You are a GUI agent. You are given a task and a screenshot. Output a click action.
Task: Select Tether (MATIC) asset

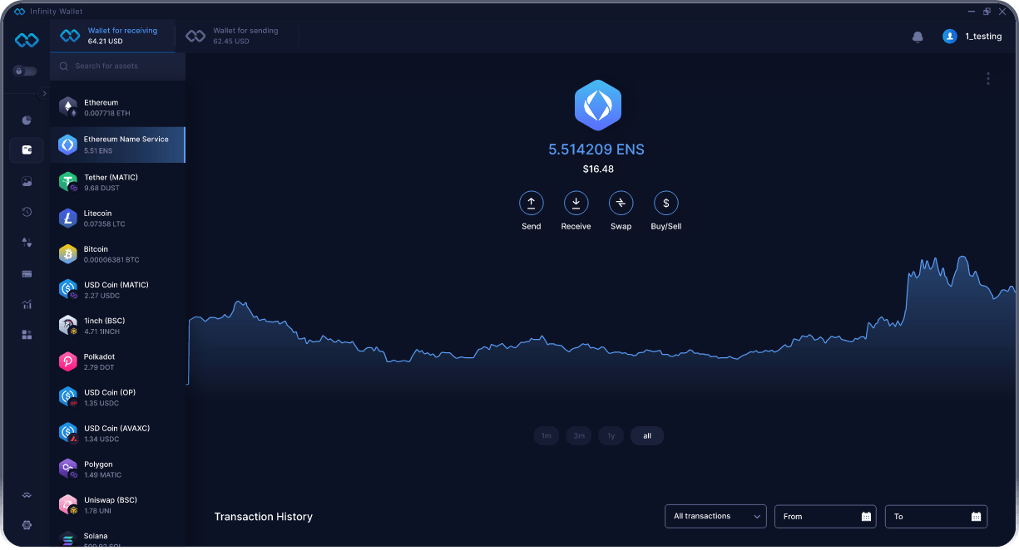[117, 182]
